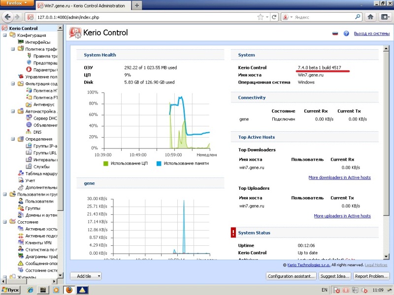
Task: Reload the page with the refresh button
Action: coord(274,17)
